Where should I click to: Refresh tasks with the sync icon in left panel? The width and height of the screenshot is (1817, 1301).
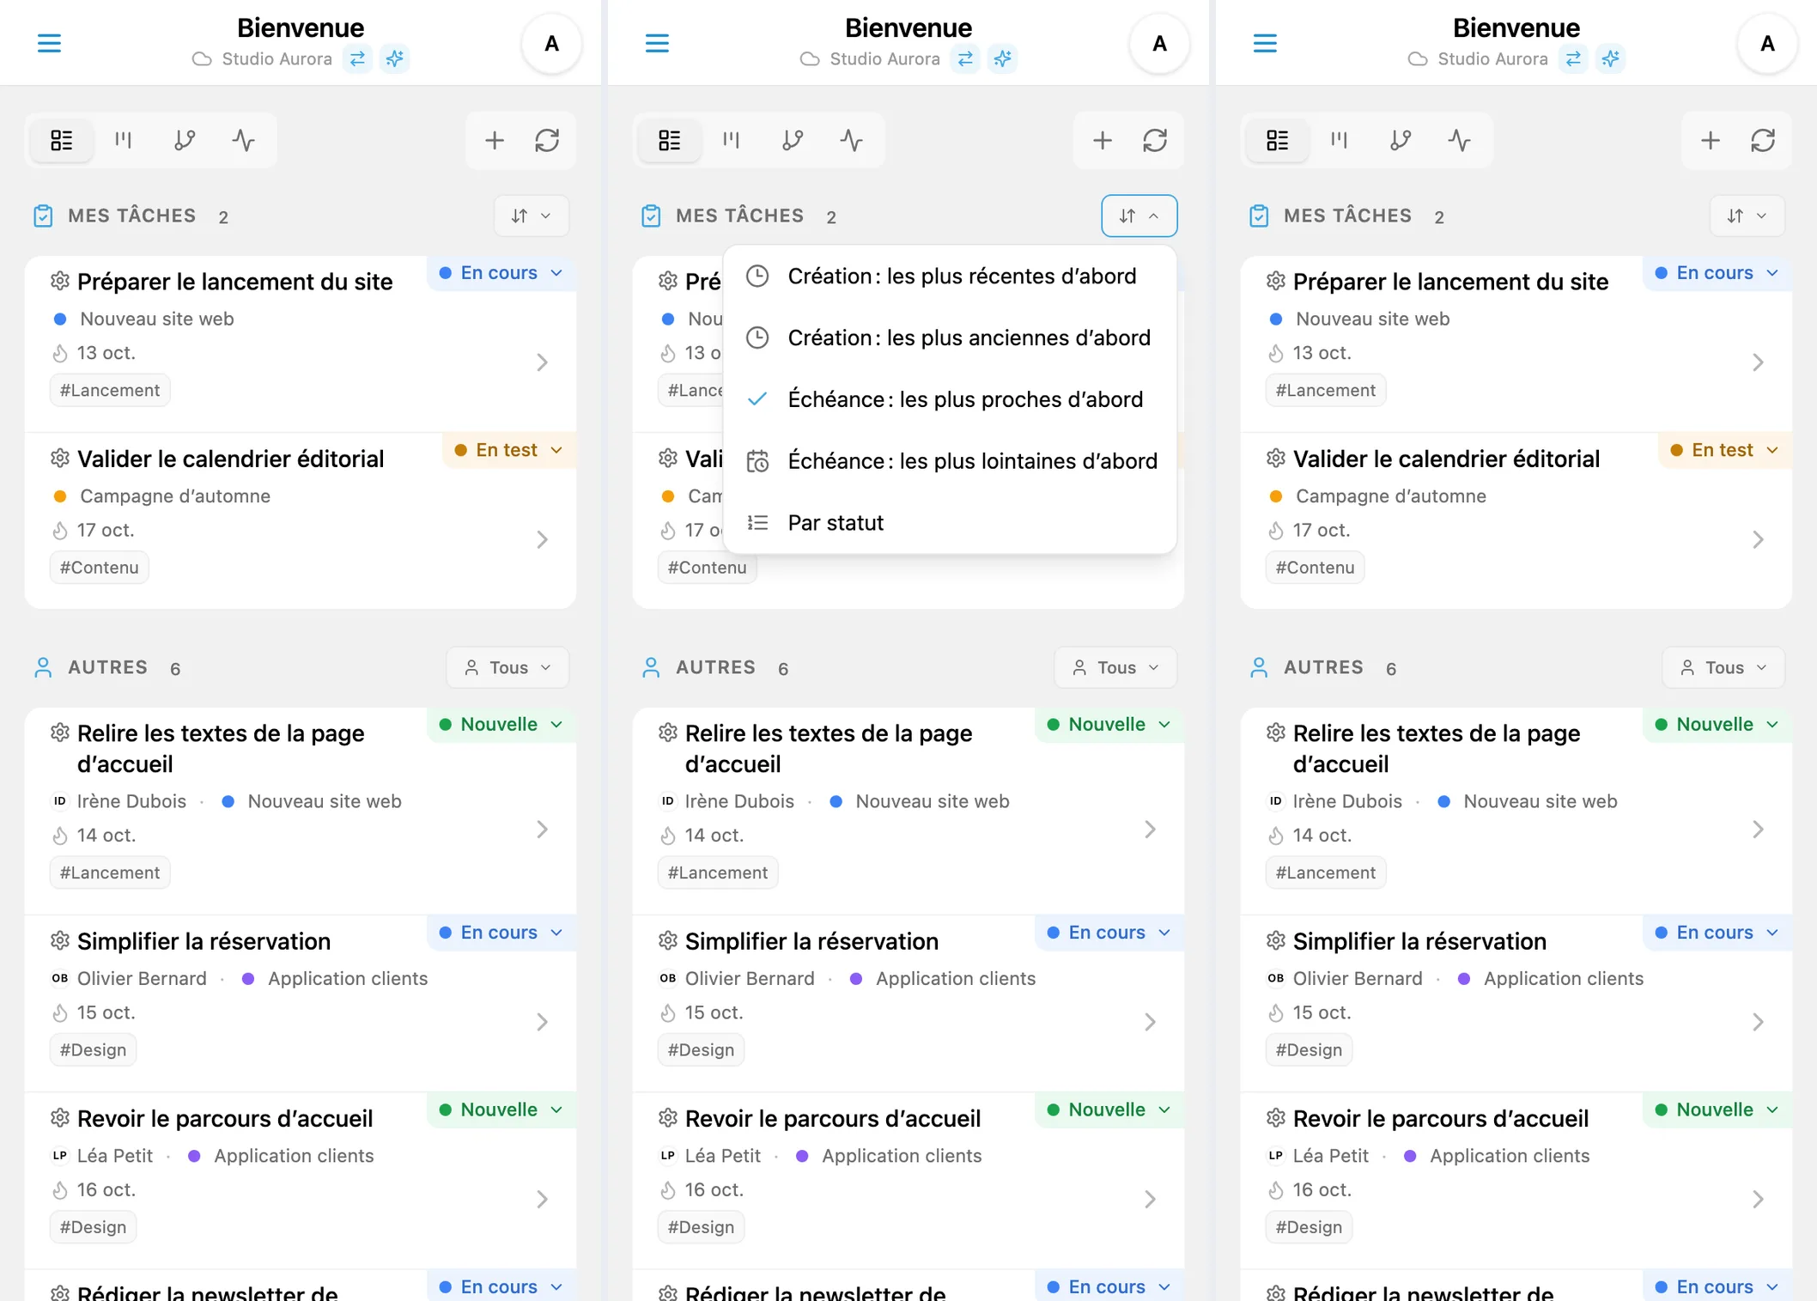[x=547, y=140]
